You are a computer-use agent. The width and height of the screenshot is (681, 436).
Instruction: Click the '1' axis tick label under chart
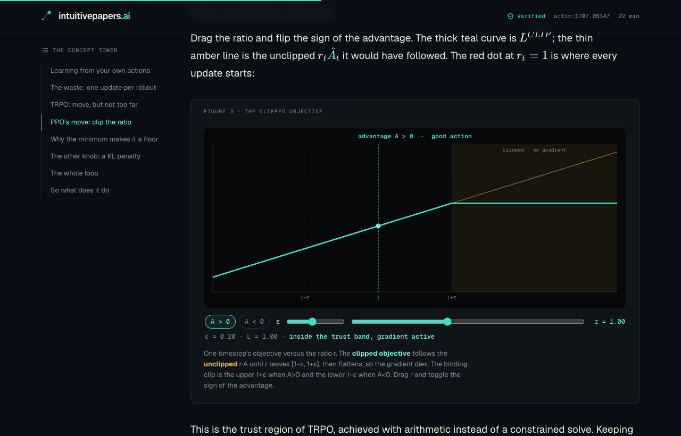point(378,298)
